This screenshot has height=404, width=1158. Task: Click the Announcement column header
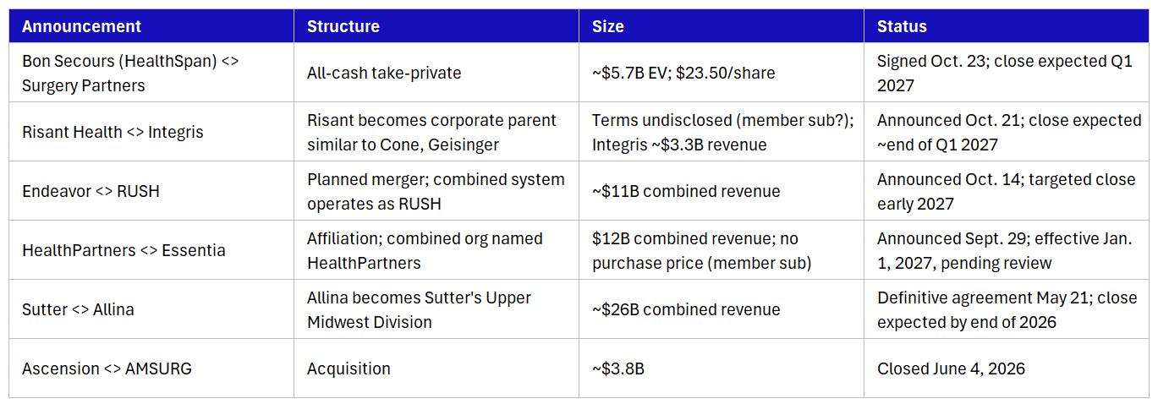[x=151, y=26]
